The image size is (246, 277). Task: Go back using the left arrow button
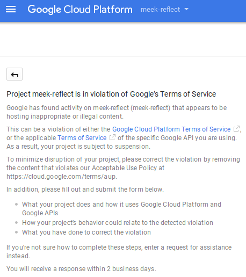(15, 74)
